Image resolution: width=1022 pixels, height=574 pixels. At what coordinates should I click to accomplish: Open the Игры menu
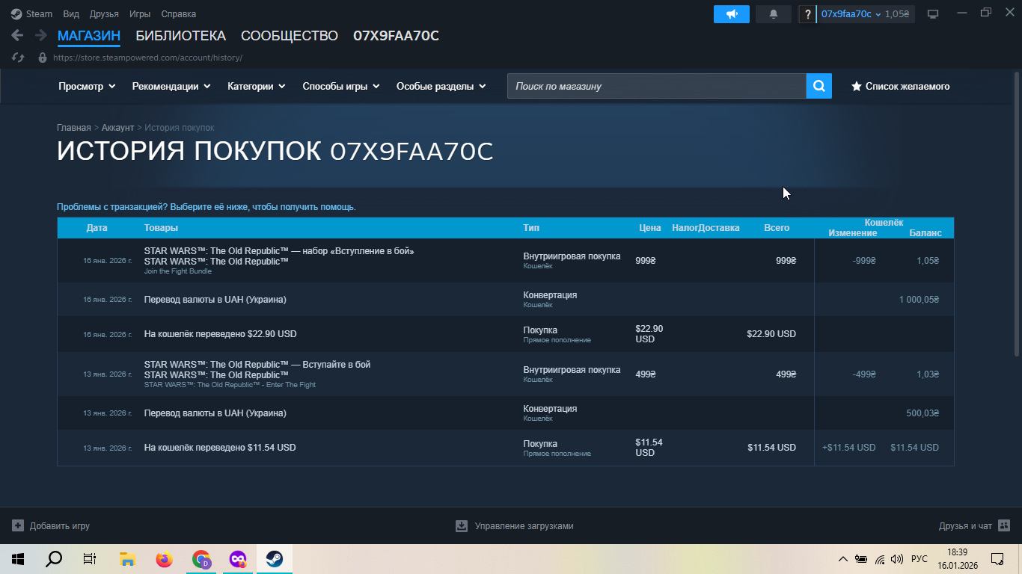(x=140, y=14)
